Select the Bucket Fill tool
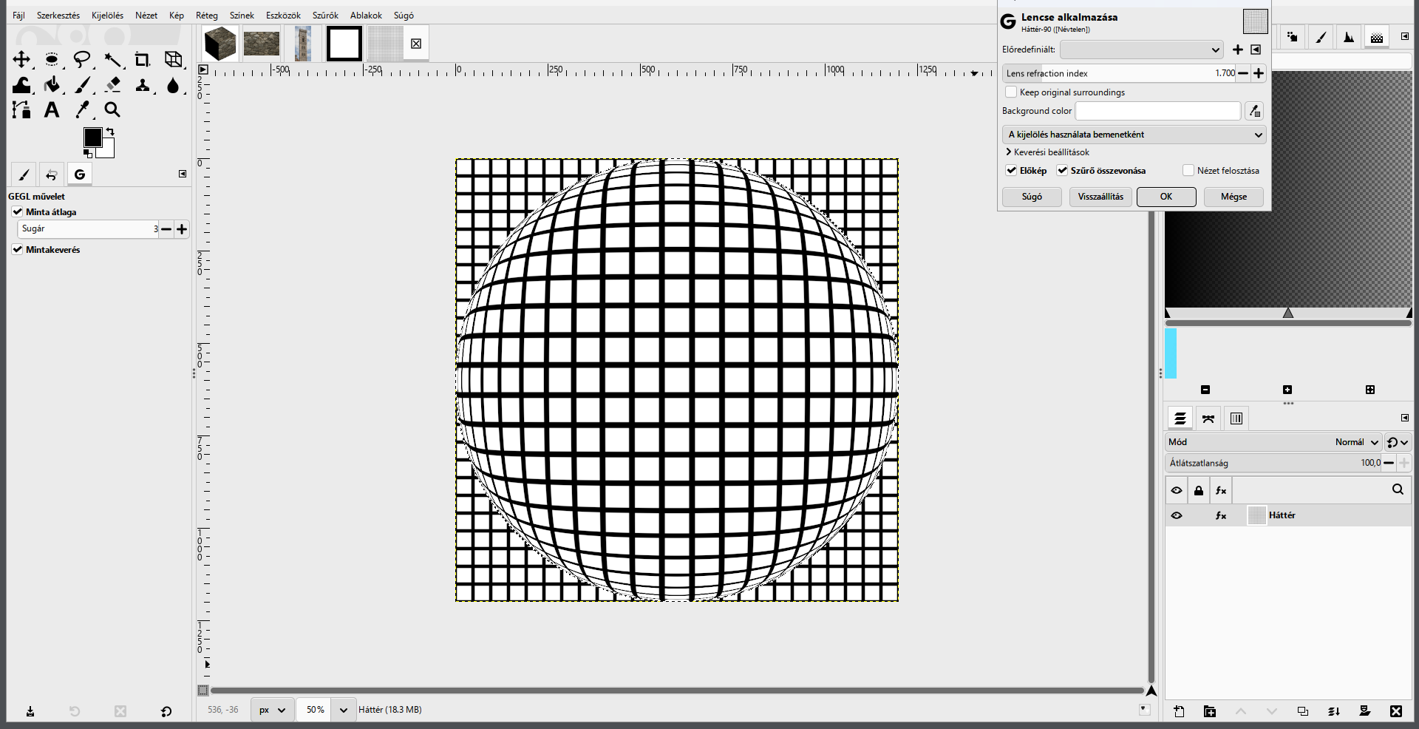This screenshot has width=1419, height=729. tap(52, 85)
